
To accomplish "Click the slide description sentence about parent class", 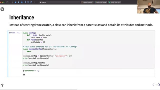I will (x=81, y=25).
